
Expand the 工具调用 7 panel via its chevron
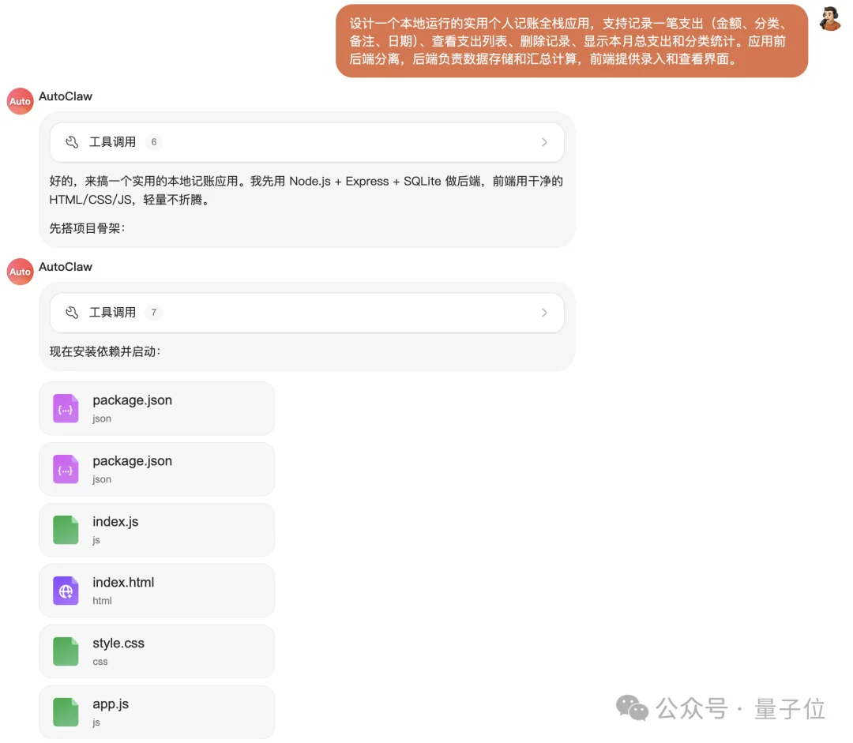[x=544, y=312]
